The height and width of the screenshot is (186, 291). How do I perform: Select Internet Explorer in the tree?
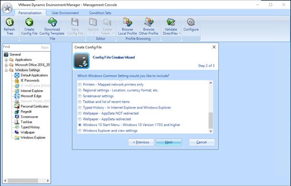tap(29, 91)
